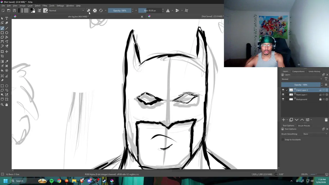Viewport: 329px width, 185px height.
Task: Open the layers panel hamburger options menu
Action: pyautogui.click(x=326, y=85)
